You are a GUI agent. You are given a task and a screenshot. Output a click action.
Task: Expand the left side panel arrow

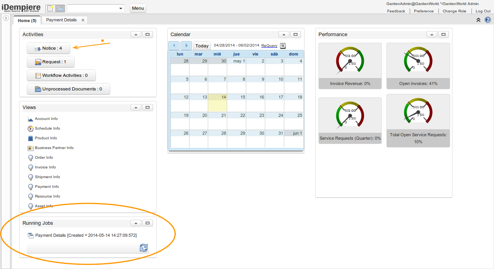[6, 18]
